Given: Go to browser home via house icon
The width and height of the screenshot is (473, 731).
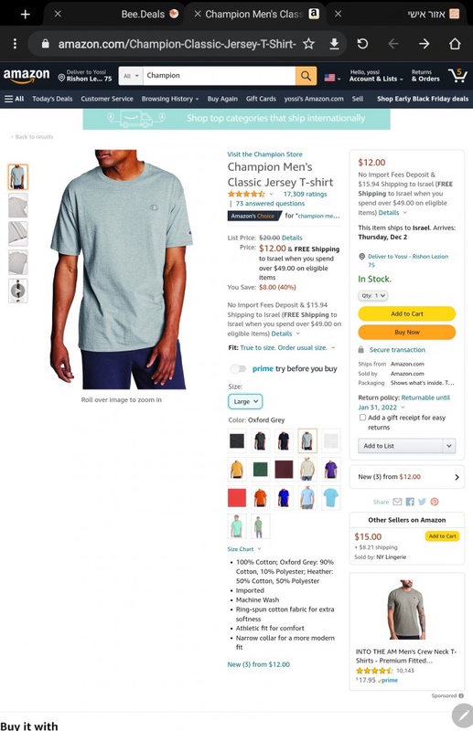Looking at the screenshot, I should [455, 44].
